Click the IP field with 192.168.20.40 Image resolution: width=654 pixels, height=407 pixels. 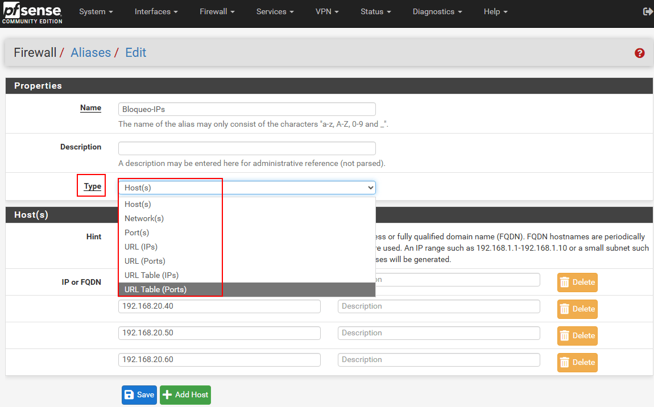pos(220,306)
